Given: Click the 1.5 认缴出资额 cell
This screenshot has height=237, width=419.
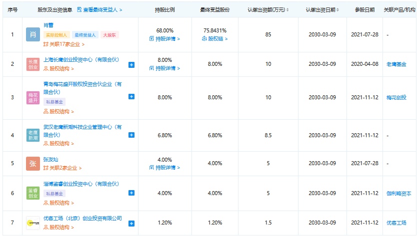Looking at the screenshot, I should click(x=268, y=223).
